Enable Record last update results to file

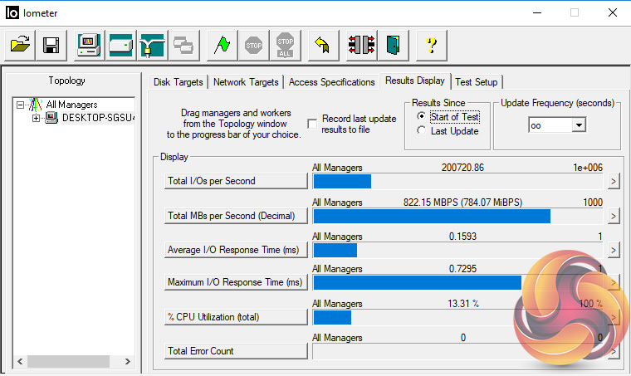(x=312, y=124)
